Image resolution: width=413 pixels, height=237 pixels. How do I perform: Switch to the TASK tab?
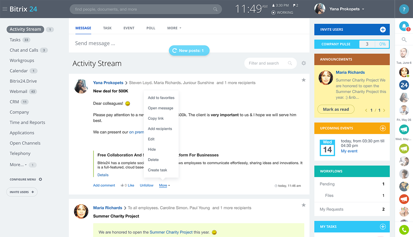coord(107,28)
